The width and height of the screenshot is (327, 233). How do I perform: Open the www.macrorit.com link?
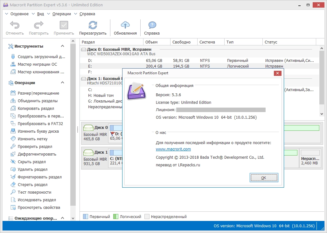coord(173,149)
